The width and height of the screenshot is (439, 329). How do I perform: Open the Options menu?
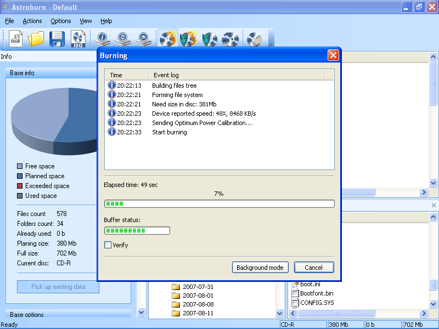(60, 21)
